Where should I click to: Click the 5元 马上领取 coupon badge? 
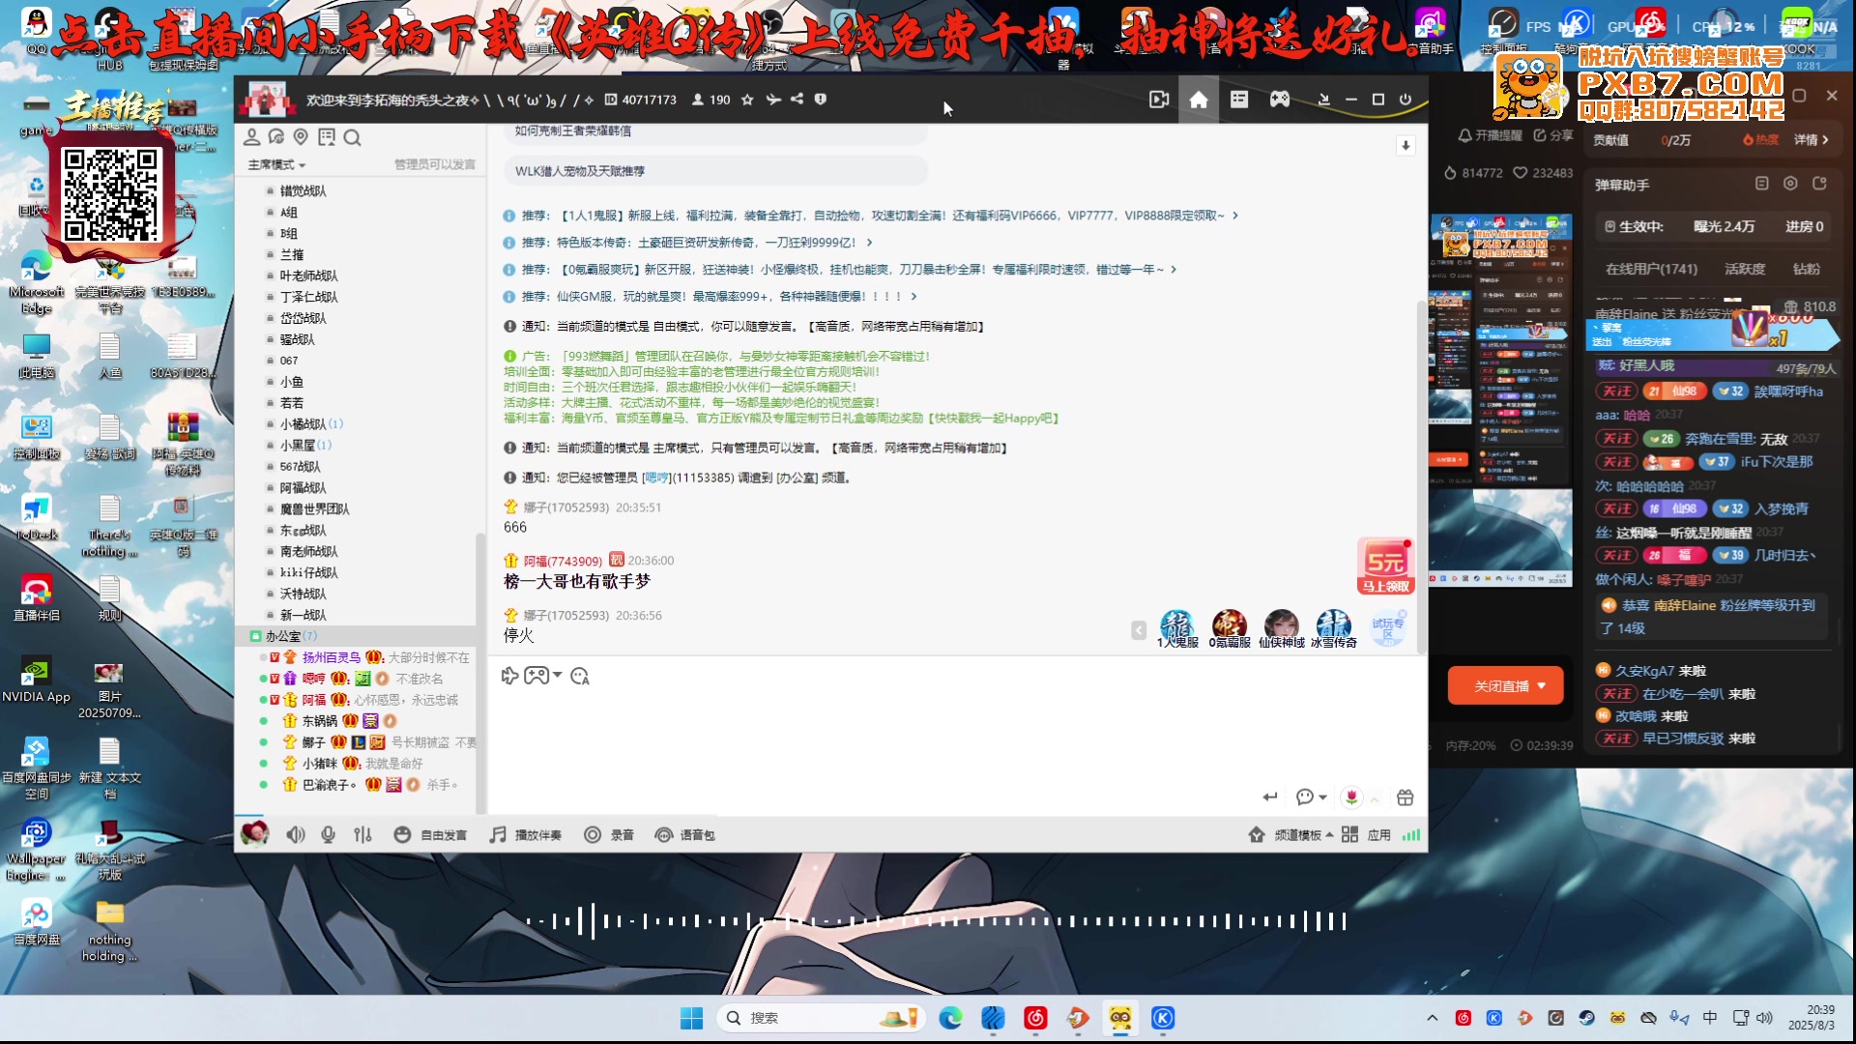click(1385, 566)
